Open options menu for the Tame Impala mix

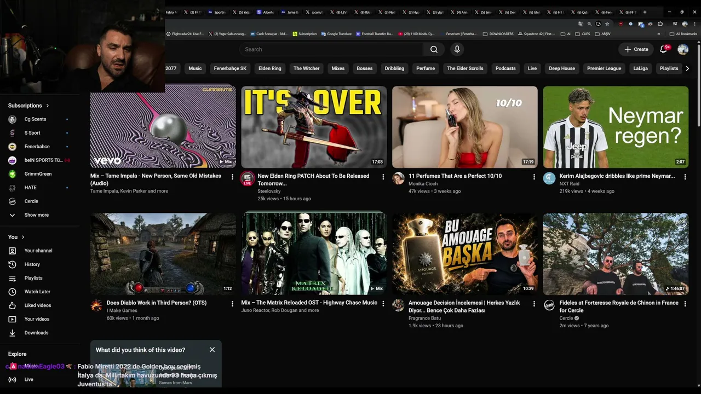click(x=232, y=177)
